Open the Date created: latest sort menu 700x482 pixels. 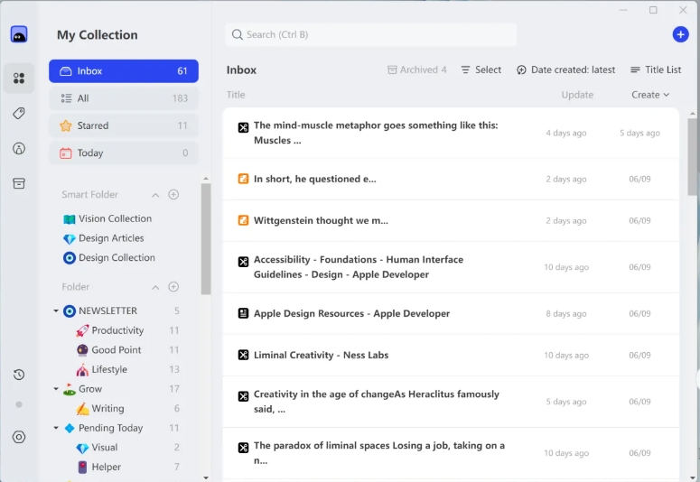565,70
